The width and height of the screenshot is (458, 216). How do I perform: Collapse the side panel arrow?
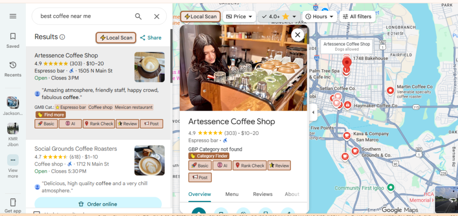pyautogui.click(x=313, y=112)
